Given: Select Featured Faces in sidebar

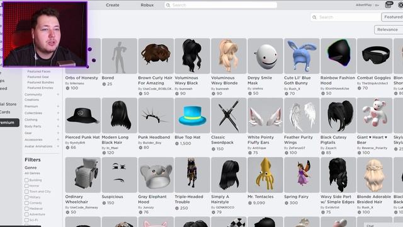Looking at the screenshot, I should 39,71.
